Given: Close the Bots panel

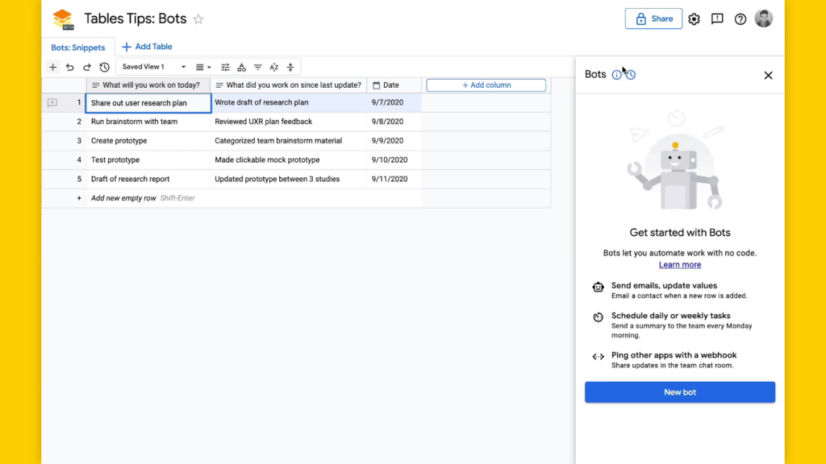Looking at the screenshot, I should coord(768,75).
